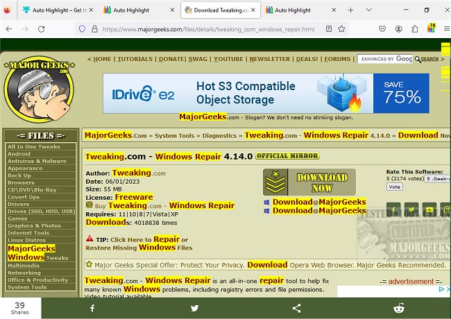The height and width of the screenshot is (319, 451).
Task: Click the first Download@MajorGeeks link
Action: pos(319,202)
